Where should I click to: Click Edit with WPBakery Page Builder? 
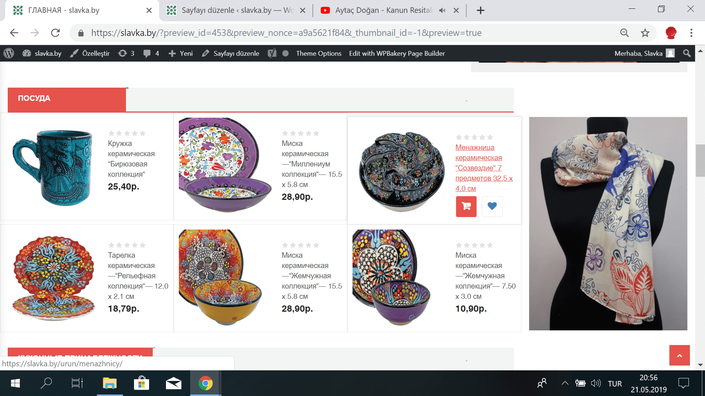pos(397,54)
